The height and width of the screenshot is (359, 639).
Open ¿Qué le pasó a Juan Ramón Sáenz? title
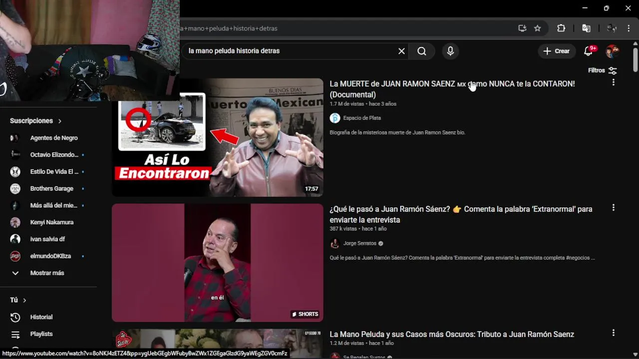461,214
